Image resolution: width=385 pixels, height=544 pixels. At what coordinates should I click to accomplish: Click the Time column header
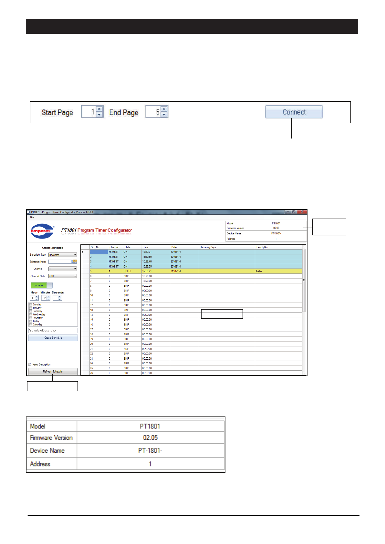tap(156, 247)
